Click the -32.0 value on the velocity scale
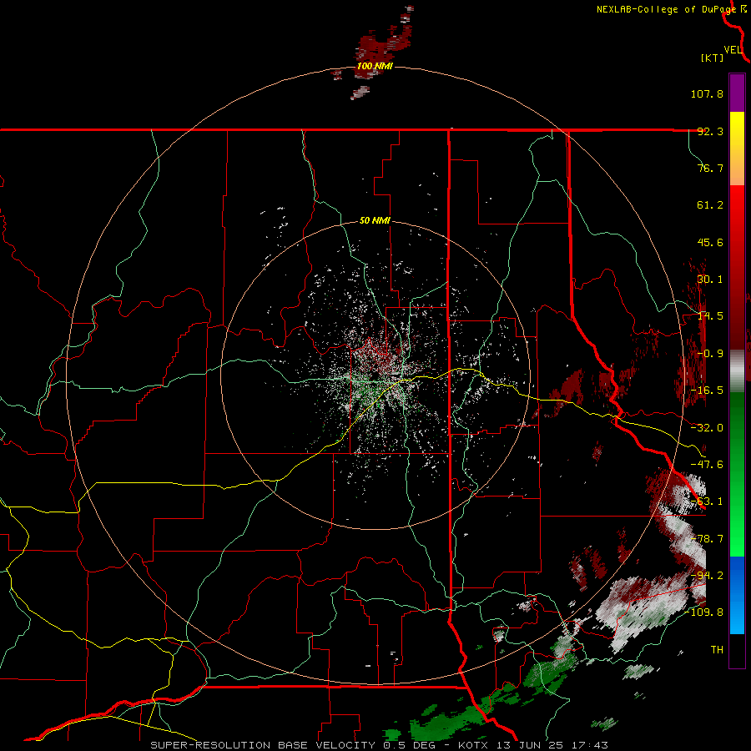Screen dimensions: 751x751 (x=707, y=428)
